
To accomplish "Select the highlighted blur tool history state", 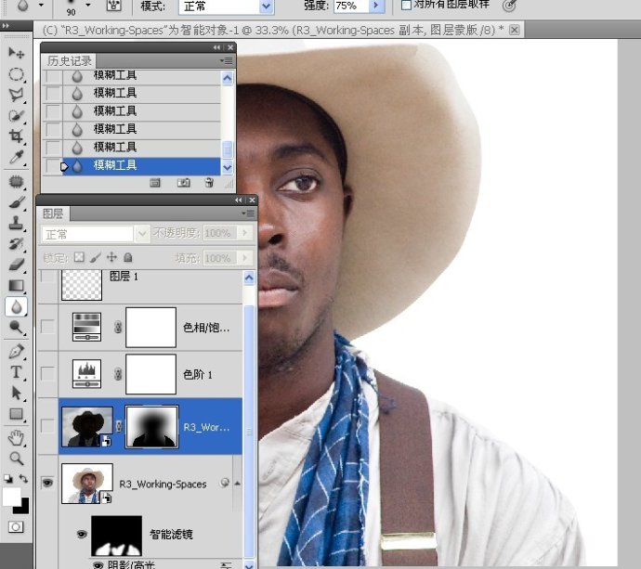I will tap(141, 166).
